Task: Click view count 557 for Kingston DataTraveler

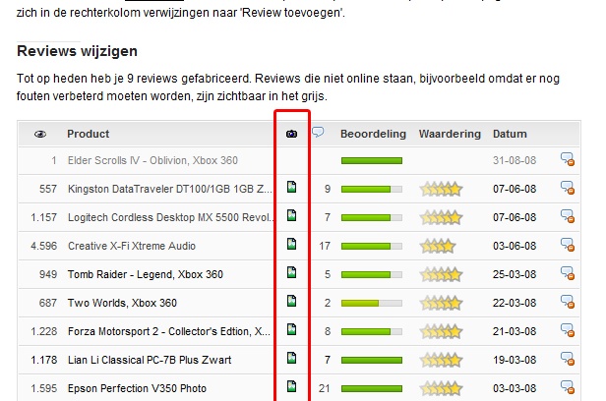Action: 48,189
